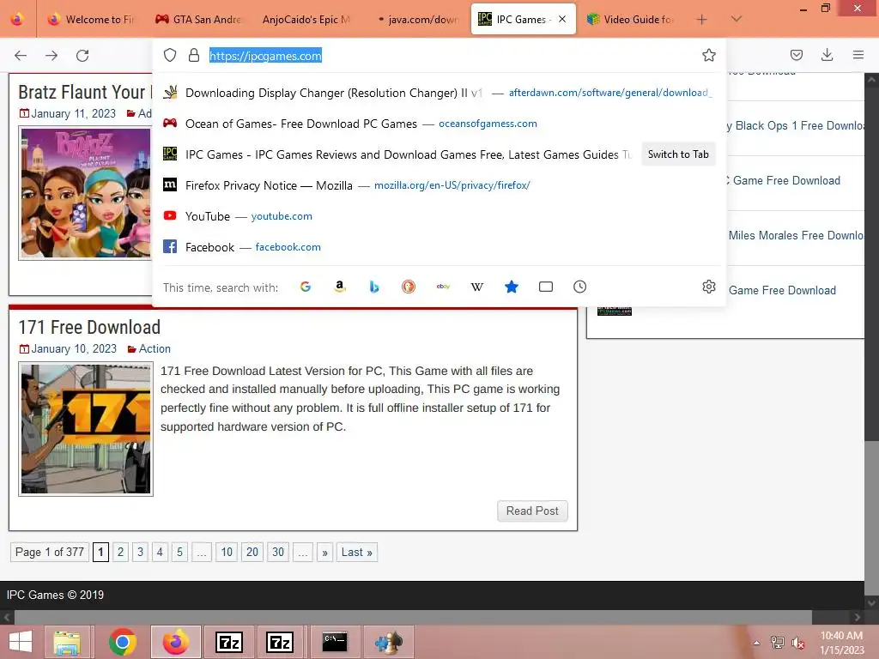Choose Firefox Privacy Notice suggestion
The image size is (879, 659).
pos(439,185)
